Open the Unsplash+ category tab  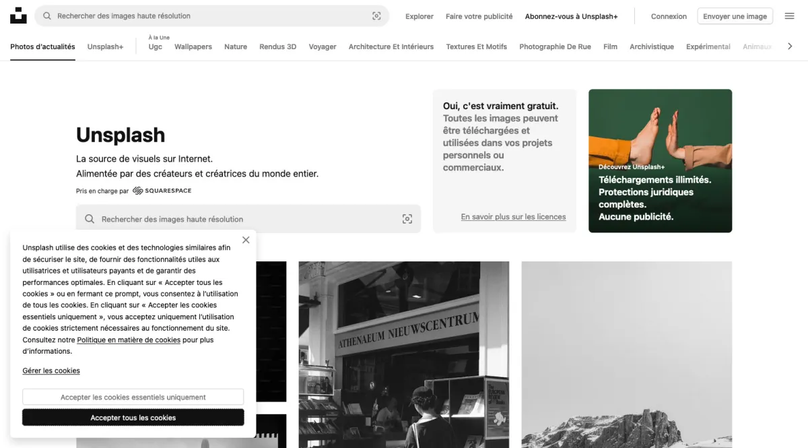click(105, 46)
